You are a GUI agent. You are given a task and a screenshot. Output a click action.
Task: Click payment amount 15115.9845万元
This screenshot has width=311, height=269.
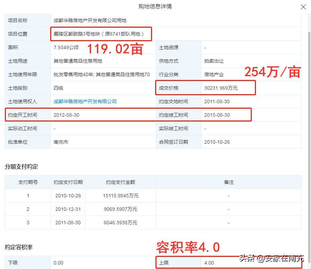[x=121, y=196]
